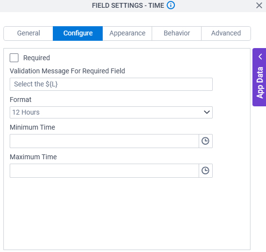Go to the Appearance tab
Image resolution: width=266 pixels, height=252 pixels.
[127, 34]
